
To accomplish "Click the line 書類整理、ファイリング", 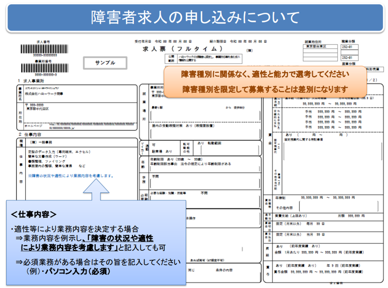I will [x=47, y=161].
